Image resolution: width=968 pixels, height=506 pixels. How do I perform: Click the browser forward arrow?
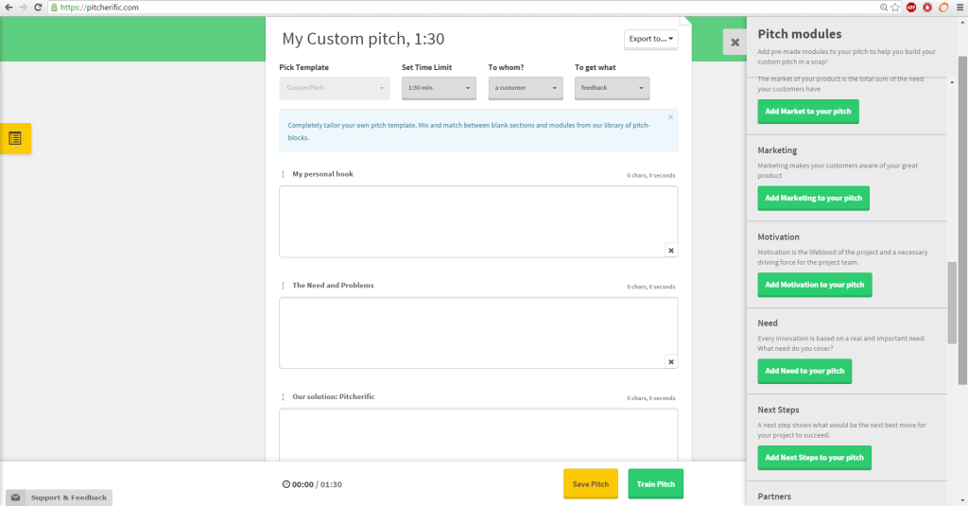tap(24, 8)
